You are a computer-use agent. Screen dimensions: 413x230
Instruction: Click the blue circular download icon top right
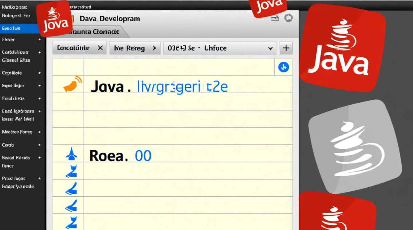tap(283, 67)
